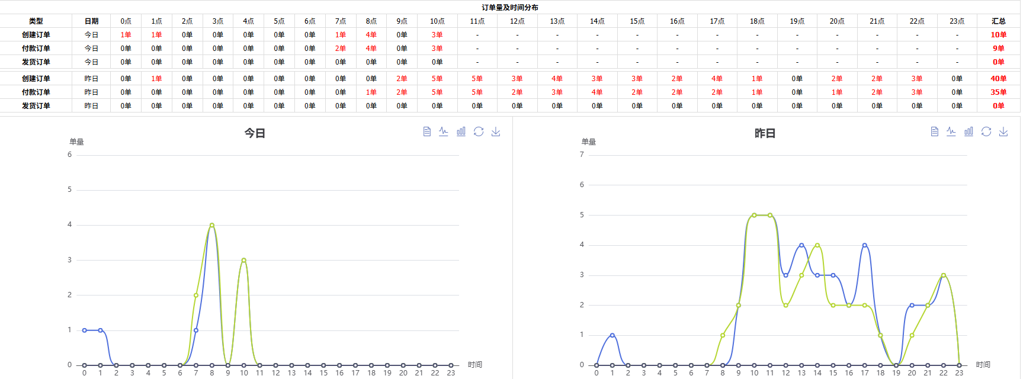Download 今日 chart as image

496,131
